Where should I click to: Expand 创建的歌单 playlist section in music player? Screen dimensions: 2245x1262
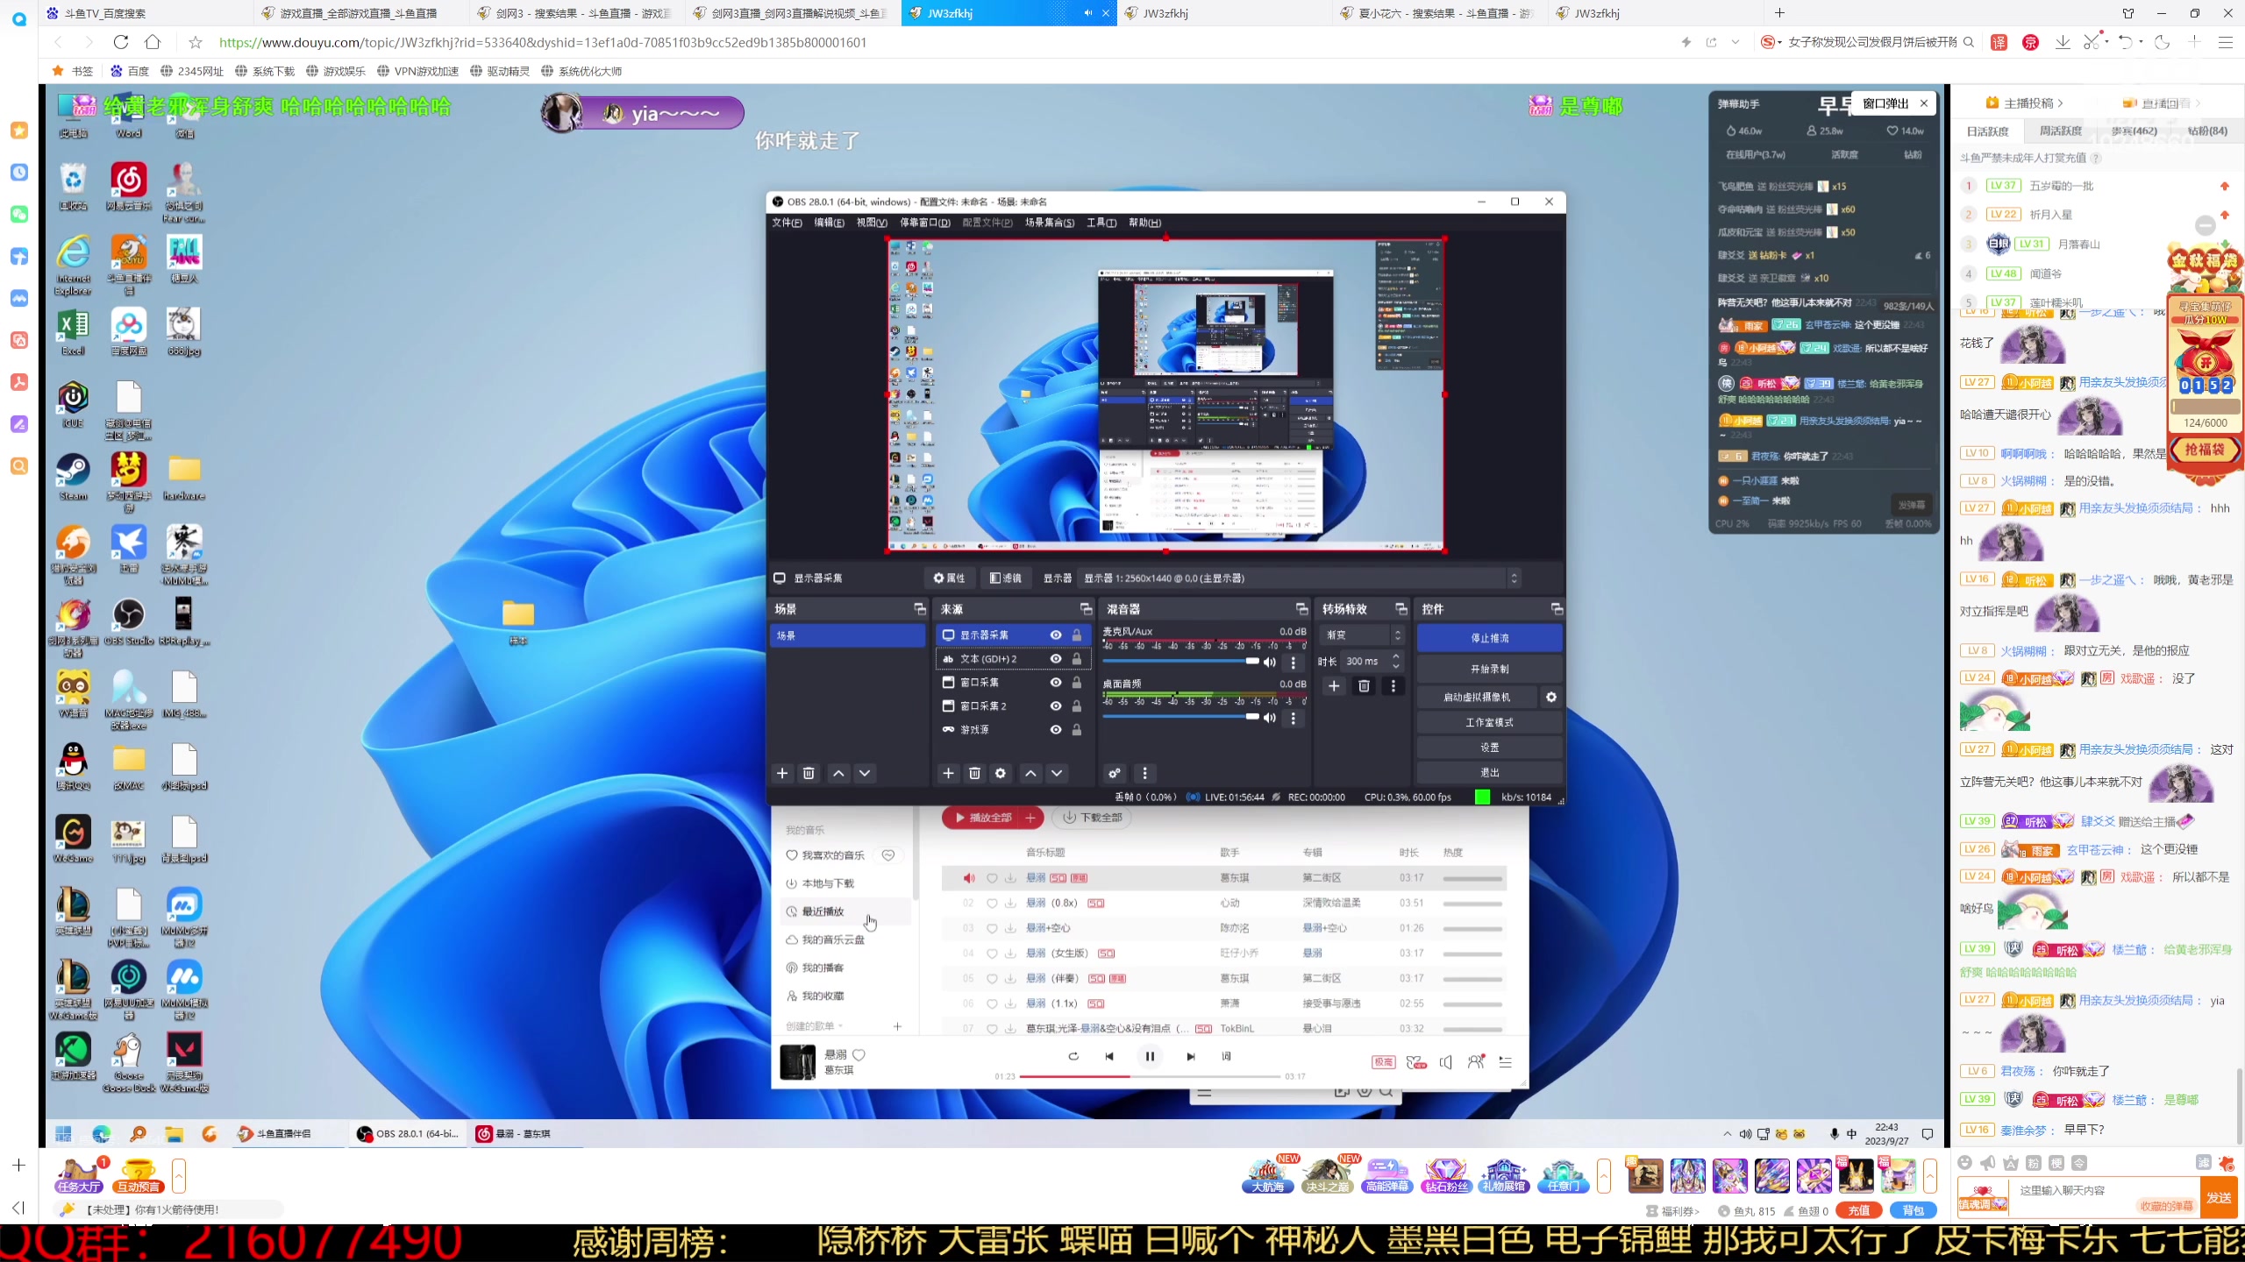(840, 1026)
